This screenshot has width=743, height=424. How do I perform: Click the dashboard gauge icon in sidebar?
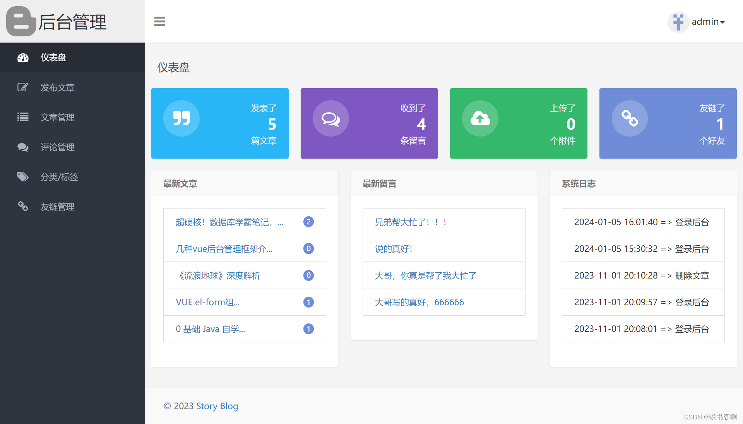click(x=23, y=58)
